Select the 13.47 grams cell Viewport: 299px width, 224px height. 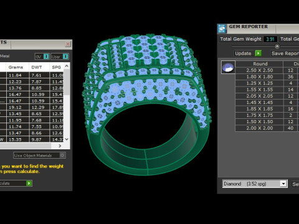[17, 133]
